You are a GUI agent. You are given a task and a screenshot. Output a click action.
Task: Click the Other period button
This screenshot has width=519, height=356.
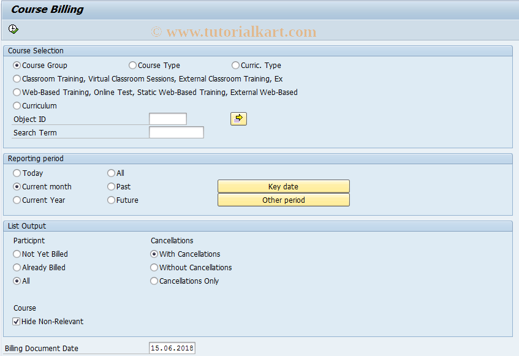(283, 200)
